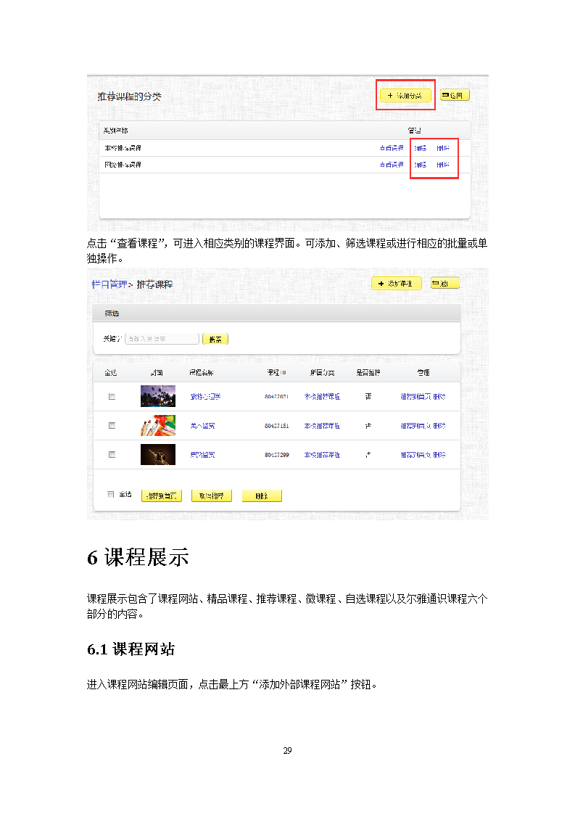Image resolution: width=575 pixels, height=814 pixels.
Task: Click the 添加课程 button
Action: 396,284
